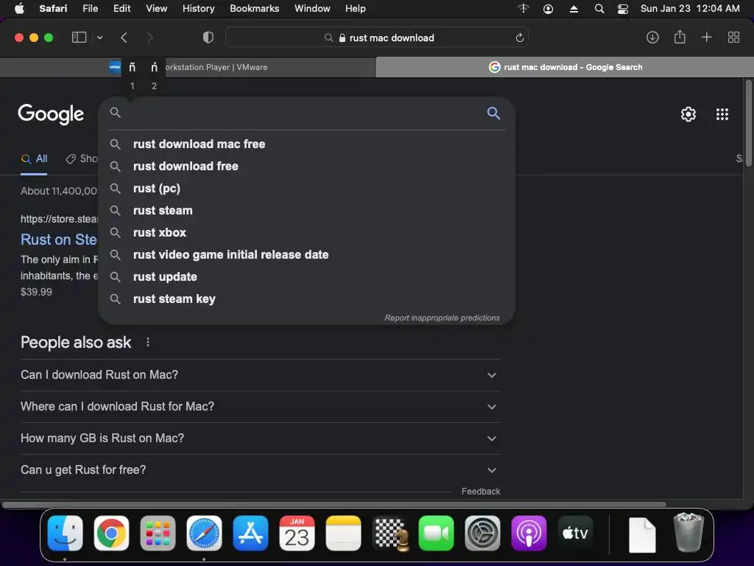Open Control Center in the menu bar
Viewport: 754px width, 566px height.
(623, 9)
